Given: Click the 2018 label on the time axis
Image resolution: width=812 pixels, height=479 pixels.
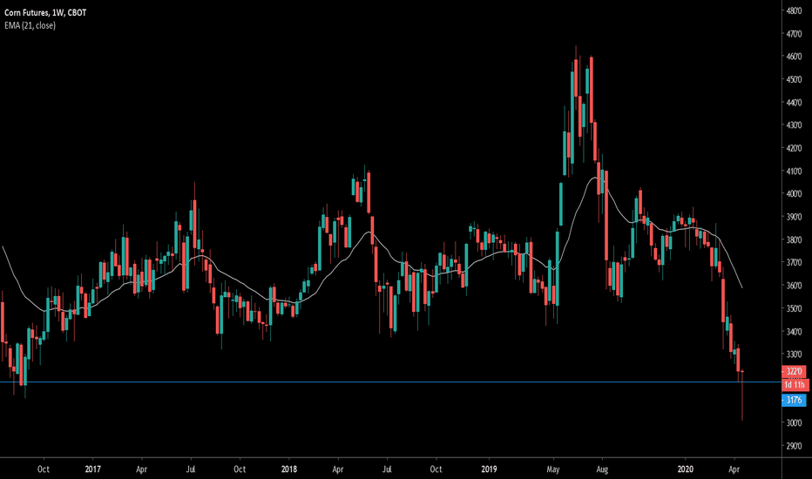Looking at the screenshot, I should pyautogui.click(x=289, y=469).
